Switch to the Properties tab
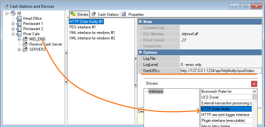265x127 pixels. 133,14
